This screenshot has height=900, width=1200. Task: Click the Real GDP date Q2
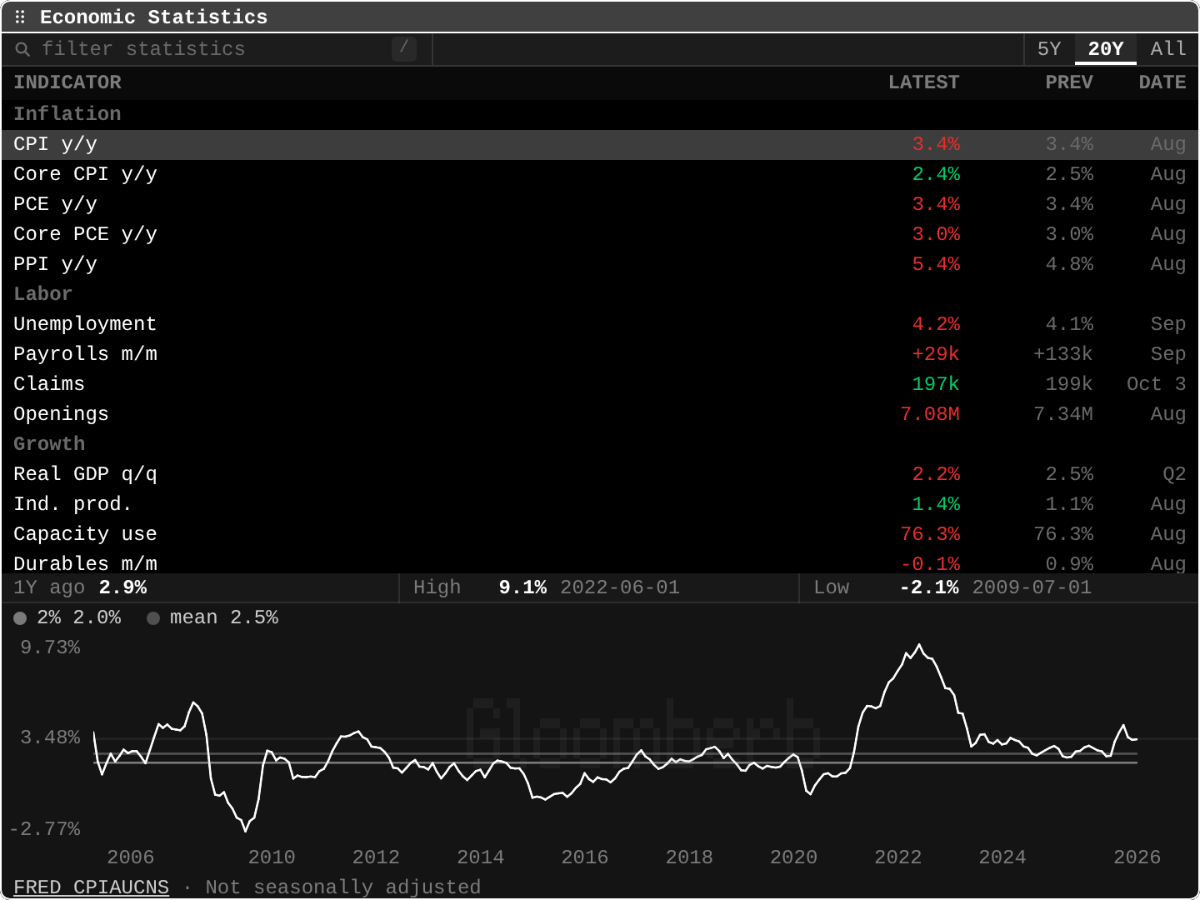click(1174, 474)
